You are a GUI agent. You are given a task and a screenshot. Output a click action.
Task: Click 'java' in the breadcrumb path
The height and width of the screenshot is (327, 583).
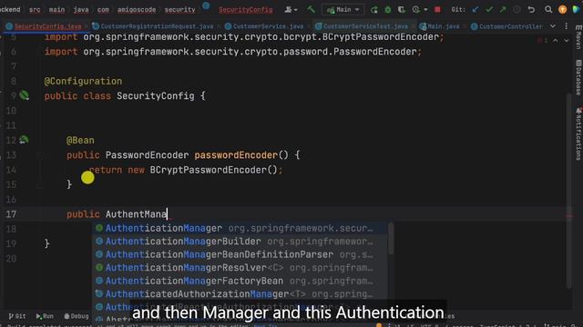coord(81,10)
